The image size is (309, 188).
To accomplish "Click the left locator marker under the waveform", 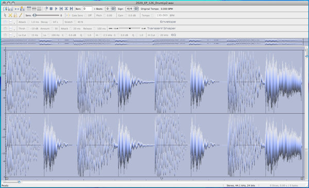I will pos(7,179).
